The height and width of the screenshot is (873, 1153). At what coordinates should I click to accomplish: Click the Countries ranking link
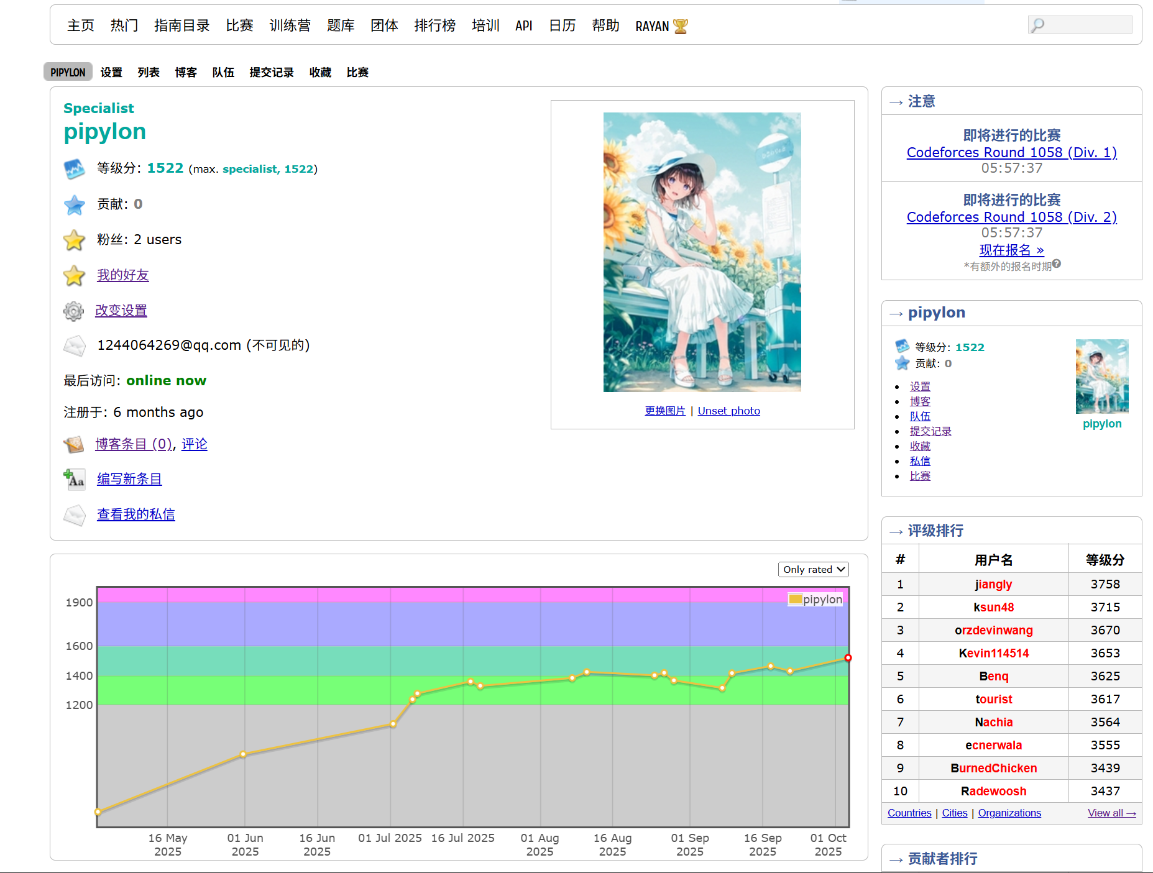909,813
